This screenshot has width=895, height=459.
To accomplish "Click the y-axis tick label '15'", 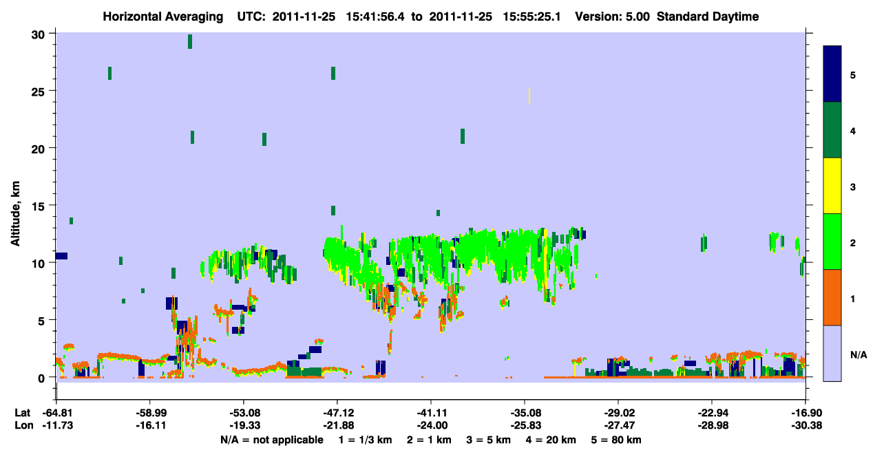I will tap(40, 206).
